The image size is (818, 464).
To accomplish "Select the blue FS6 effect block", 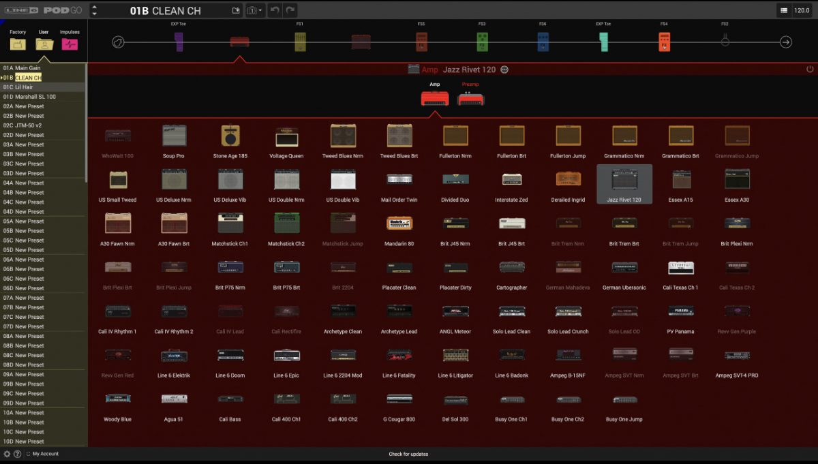I will 543,42.
